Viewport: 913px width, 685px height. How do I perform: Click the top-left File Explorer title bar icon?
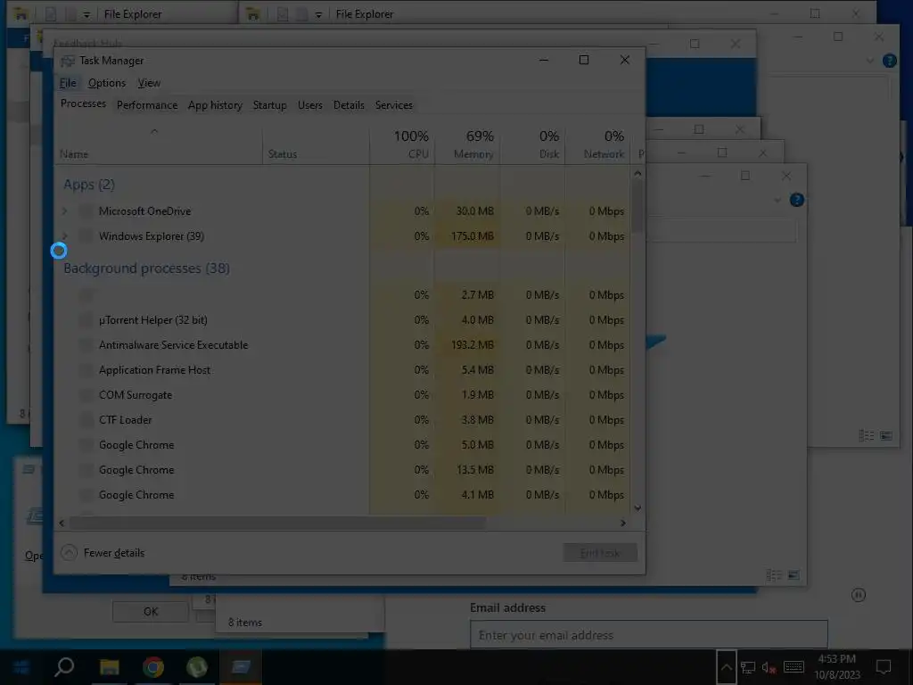(x=21, y=14)
